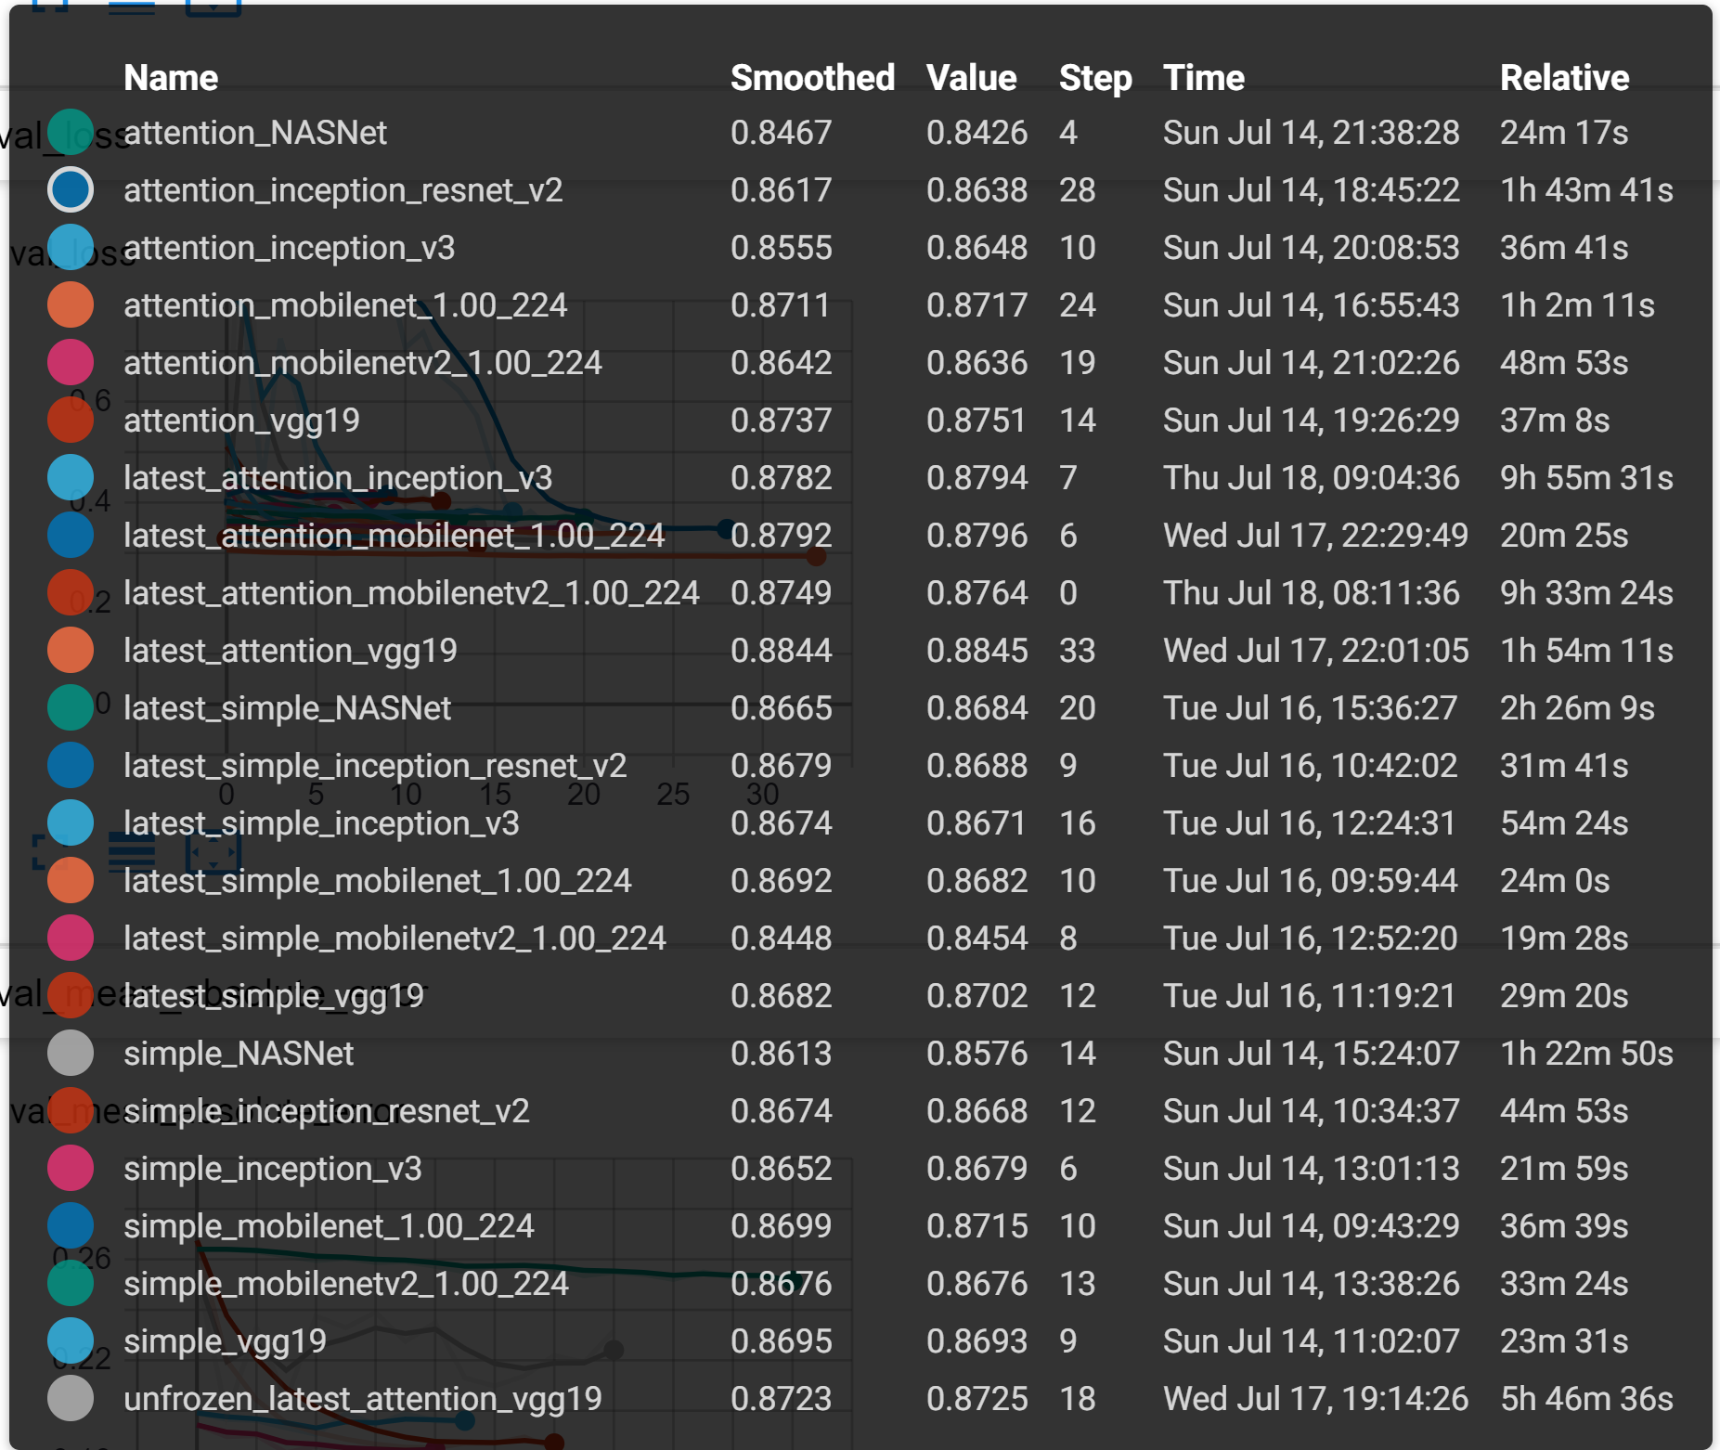Select the latest_attention_vgg19 run name

click(291, 651)
